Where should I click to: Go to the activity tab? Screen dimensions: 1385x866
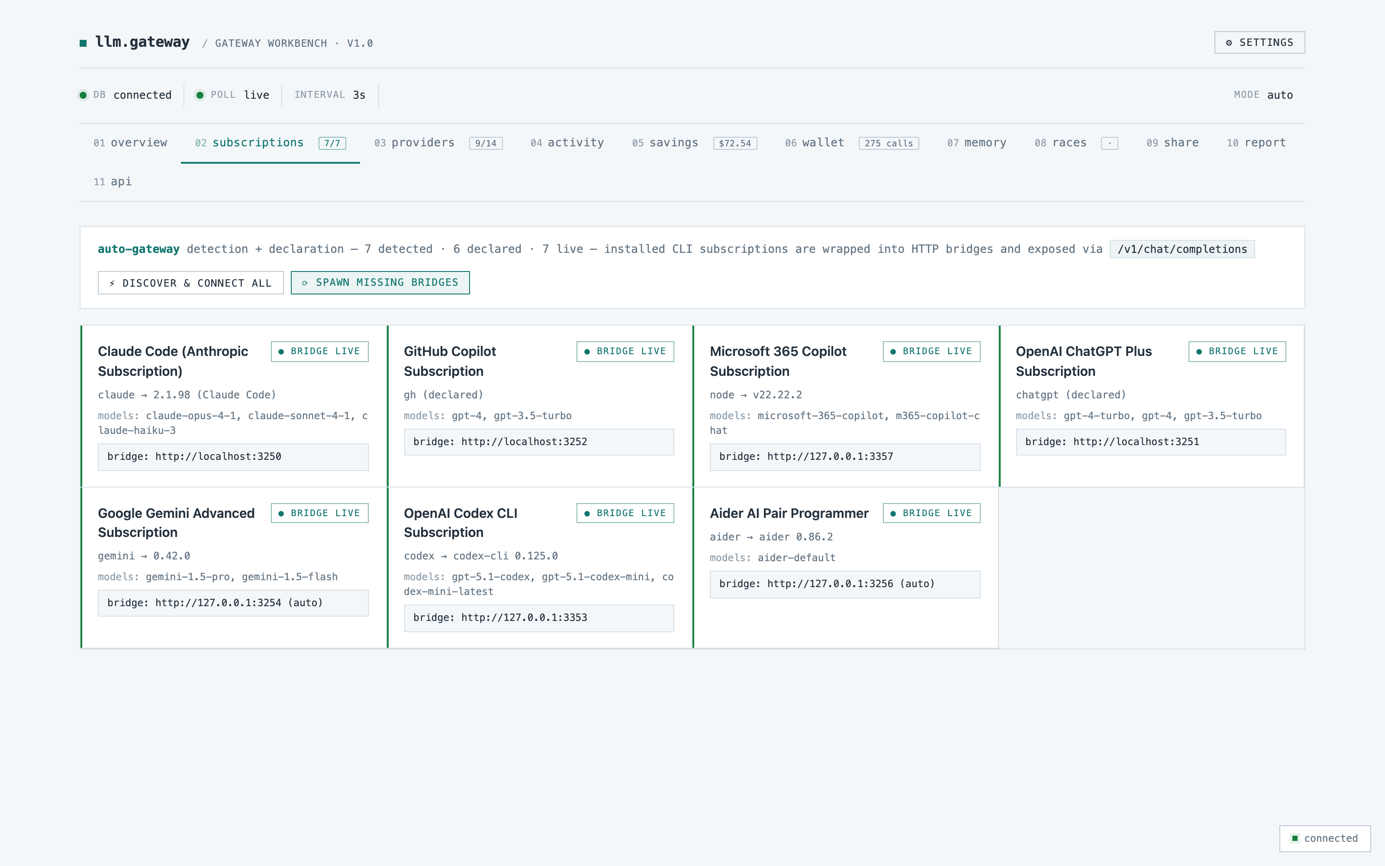(567, 142)
